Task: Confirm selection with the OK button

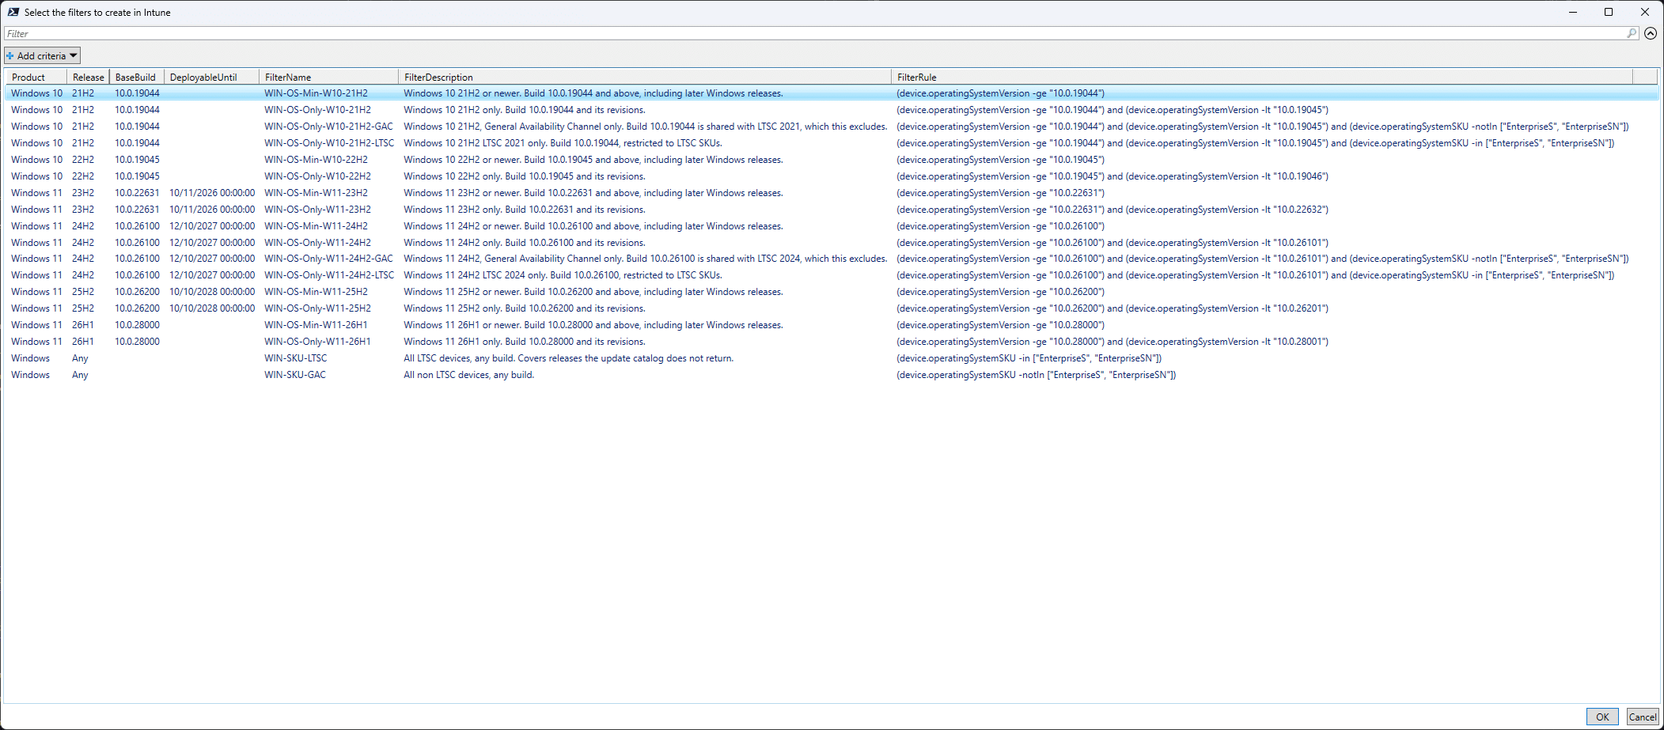Action: [1602, 717]
